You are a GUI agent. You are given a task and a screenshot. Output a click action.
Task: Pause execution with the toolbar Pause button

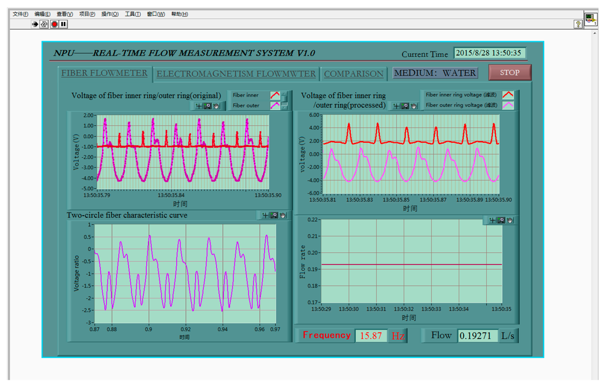63,24
